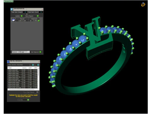152x114 pixels.
Task: Click the Diamond material header cell
Action: point(34,19)
